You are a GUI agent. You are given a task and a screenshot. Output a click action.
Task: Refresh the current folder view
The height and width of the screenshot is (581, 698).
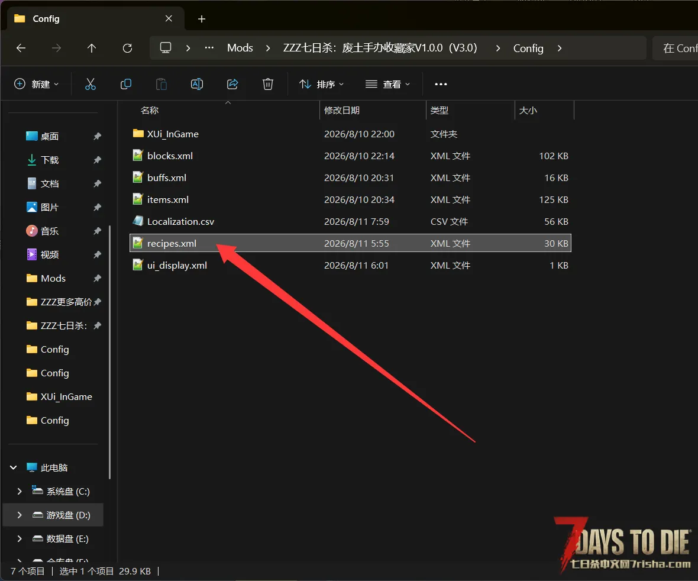pos(127,48)
